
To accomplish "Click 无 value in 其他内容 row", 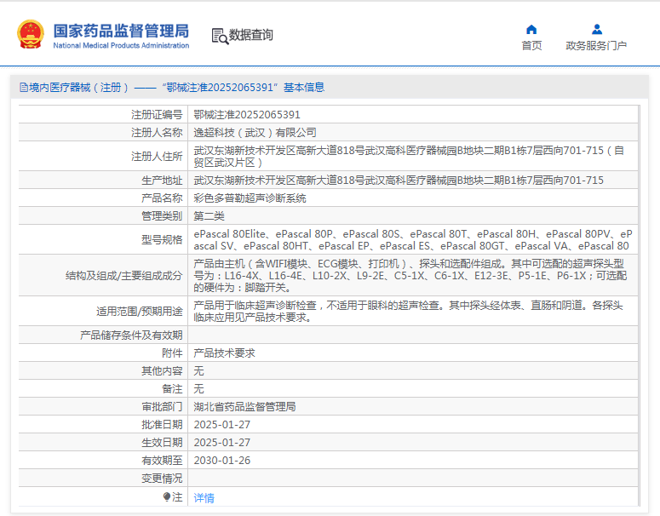I will click(x=198, y=370).
